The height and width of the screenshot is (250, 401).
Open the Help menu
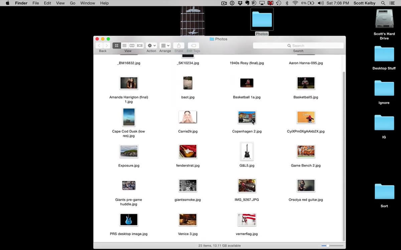click(104, 3)
